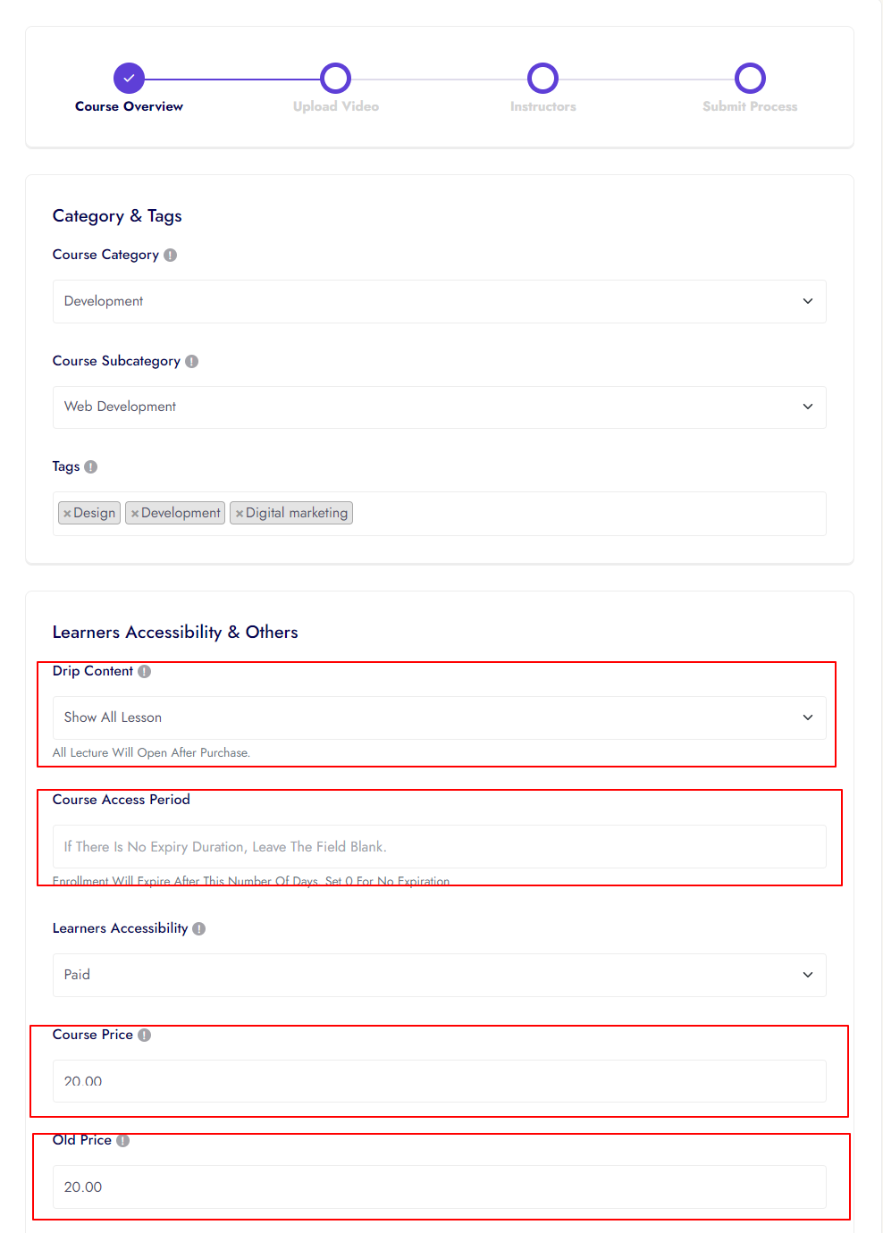Remove the Design tag

point(67,514)
